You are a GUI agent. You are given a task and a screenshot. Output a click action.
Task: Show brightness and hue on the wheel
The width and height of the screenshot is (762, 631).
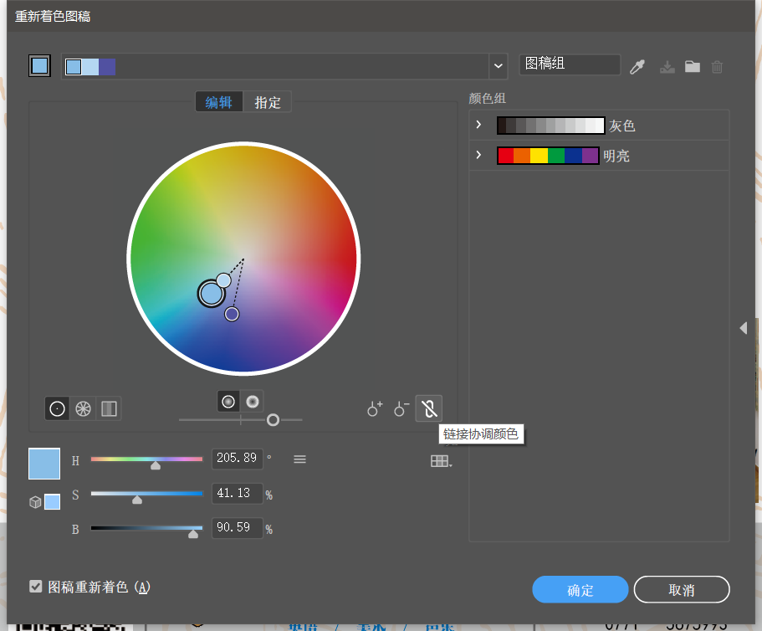tap(253, 402)
